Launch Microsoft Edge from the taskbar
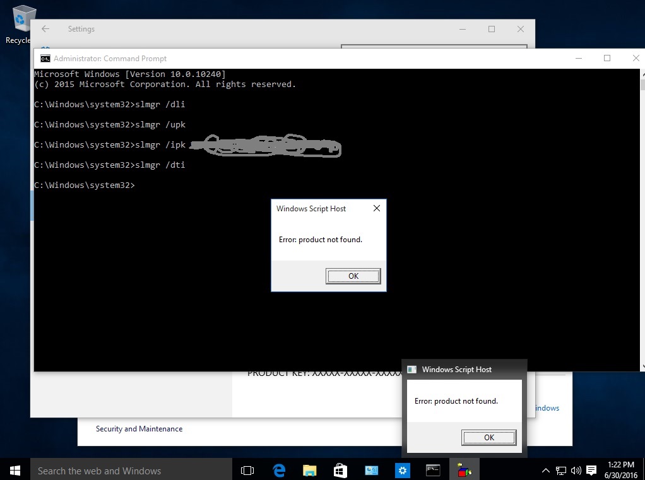The image size is (645, 480). click(x=279, y=470)
